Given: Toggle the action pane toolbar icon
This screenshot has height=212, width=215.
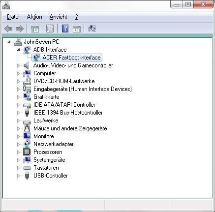Looking at the screenshot, I should (77, 29).
